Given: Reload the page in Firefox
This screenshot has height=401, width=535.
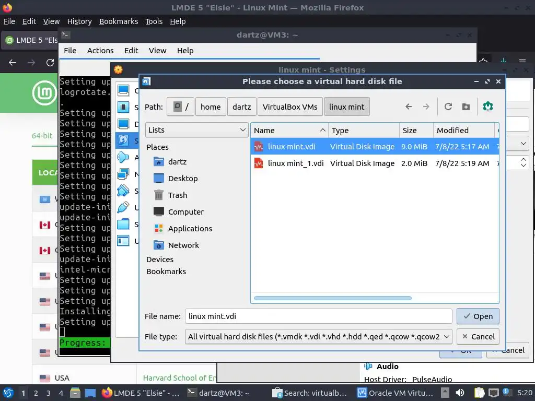Looking at the screenshot, I should pos(50,63).
